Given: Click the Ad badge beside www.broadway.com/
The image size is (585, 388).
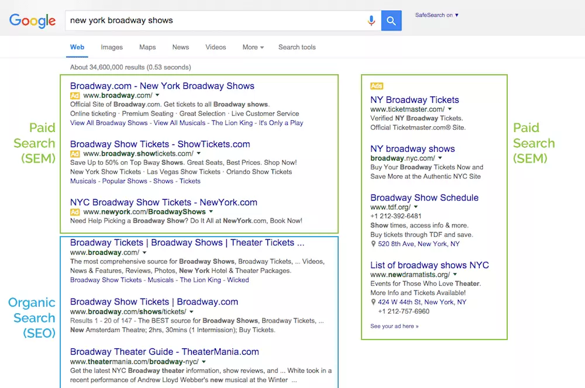Looking at the screenshot, I should [x=75, y=95].
